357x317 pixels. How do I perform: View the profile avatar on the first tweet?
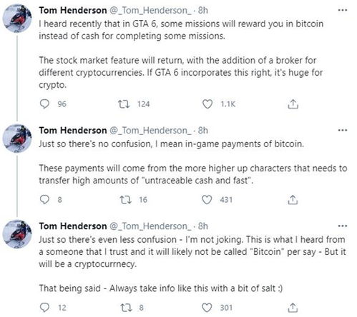coord(17,19)
